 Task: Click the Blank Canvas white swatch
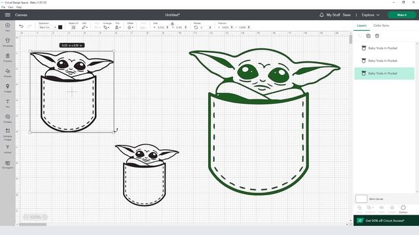point(361,198)
